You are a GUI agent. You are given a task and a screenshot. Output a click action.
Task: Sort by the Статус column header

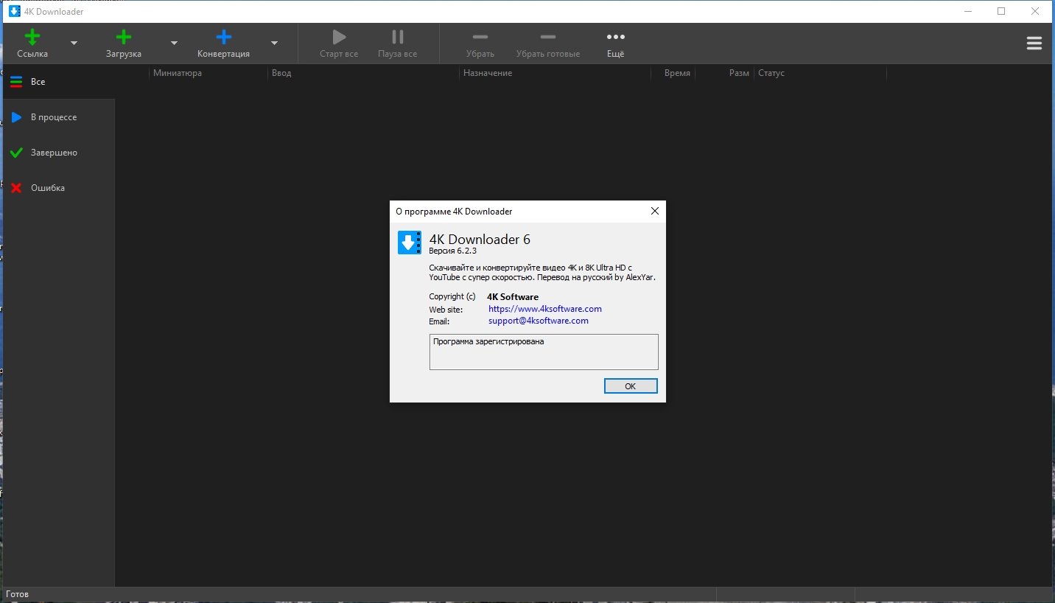820,73
